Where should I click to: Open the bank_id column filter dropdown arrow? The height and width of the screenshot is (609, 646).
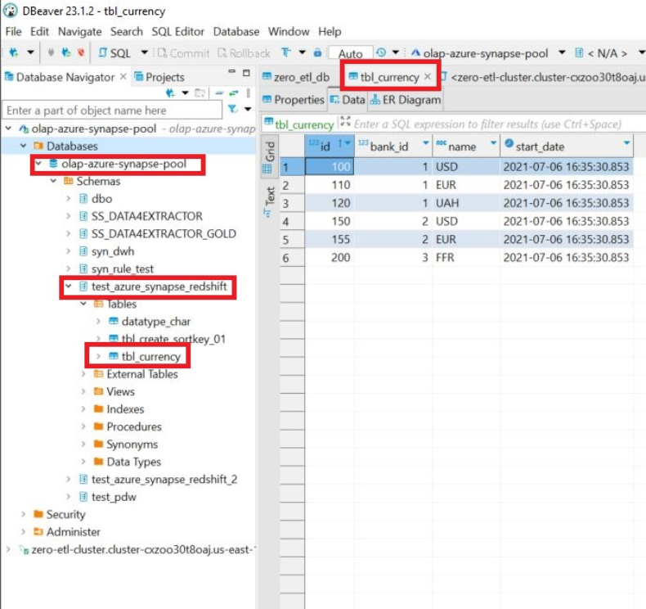click(425, 142)
